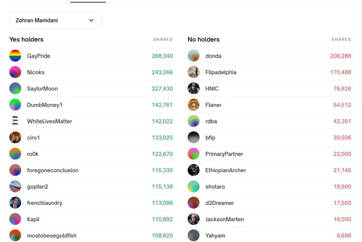
Task: Click gopfan2's flag avatar
Action: 15,187
